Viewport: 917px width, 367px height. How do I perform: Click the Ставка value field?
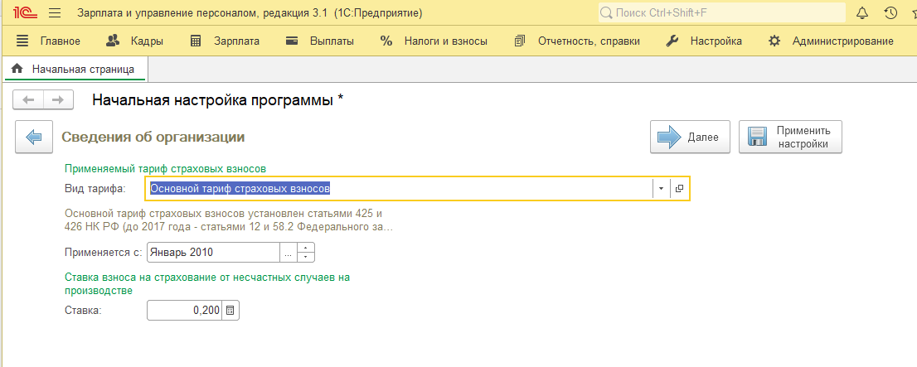[185, 311]
